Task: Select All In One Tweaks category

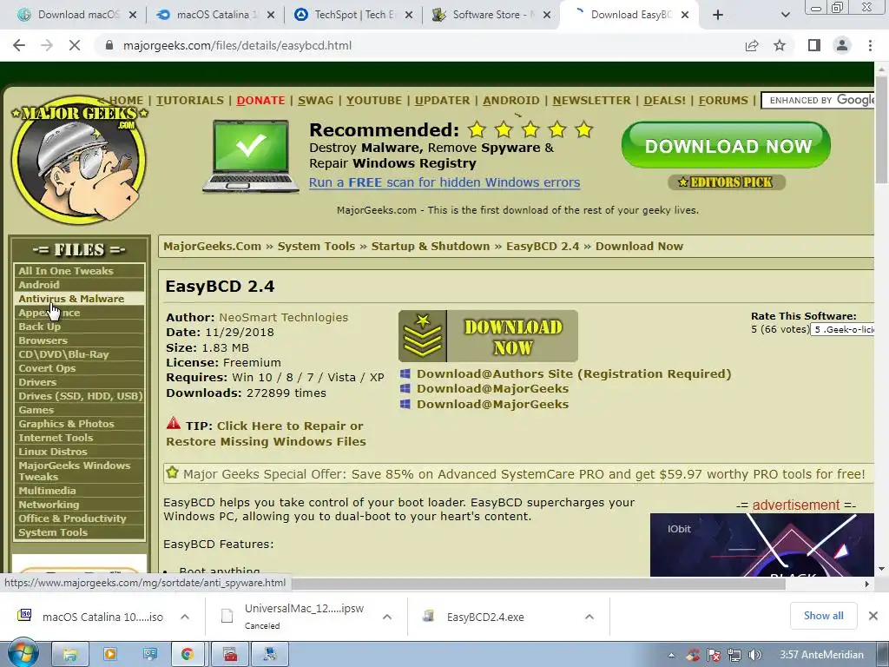Action: pos(79,271)
